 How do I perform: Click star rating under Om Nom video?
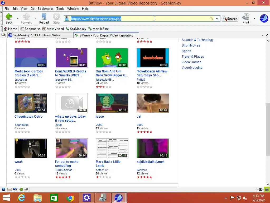pyautogui.click(x=103, y=87)
